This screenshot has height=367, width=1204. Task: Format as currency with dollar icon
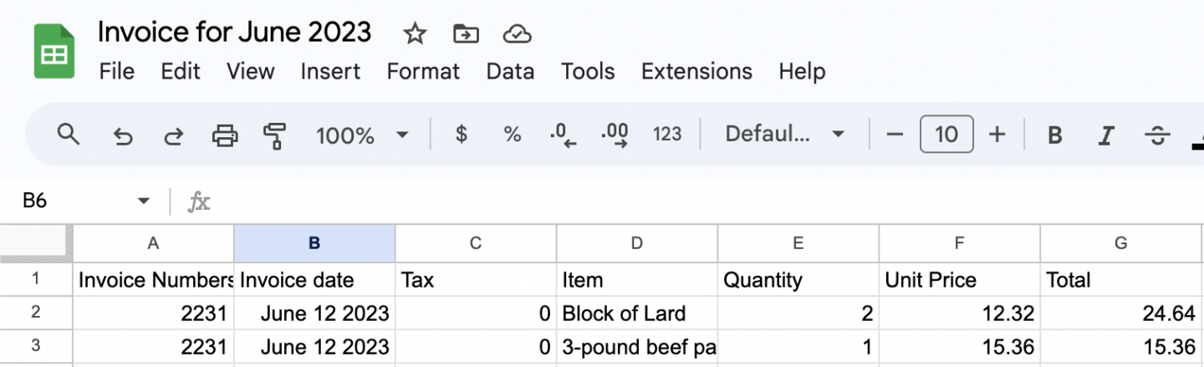tap(461, 134)
